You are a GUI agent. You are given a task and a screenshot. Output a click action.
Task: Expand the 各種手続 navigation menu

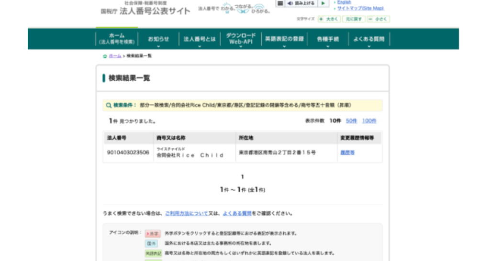pos(328,39)
